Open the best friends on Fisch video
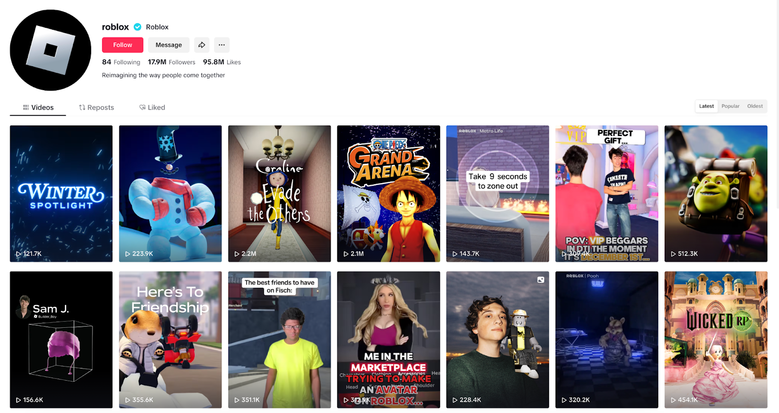779x413 pixels. point(279,339)
